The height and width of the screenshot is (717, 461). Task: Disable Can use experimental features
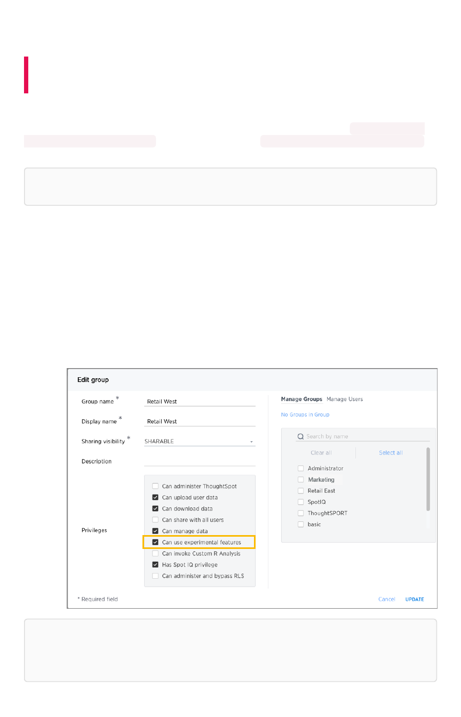coord(155,543)
